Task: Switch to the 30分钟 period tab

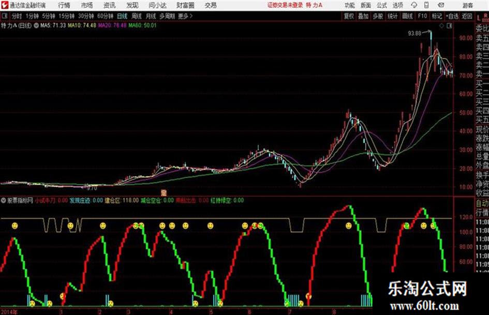Action: [86, 16]
